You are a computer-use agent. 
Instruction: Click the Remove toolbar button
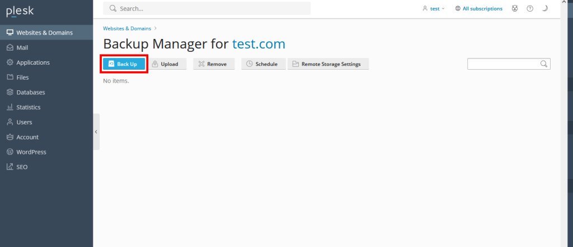(x=213, y=64)
